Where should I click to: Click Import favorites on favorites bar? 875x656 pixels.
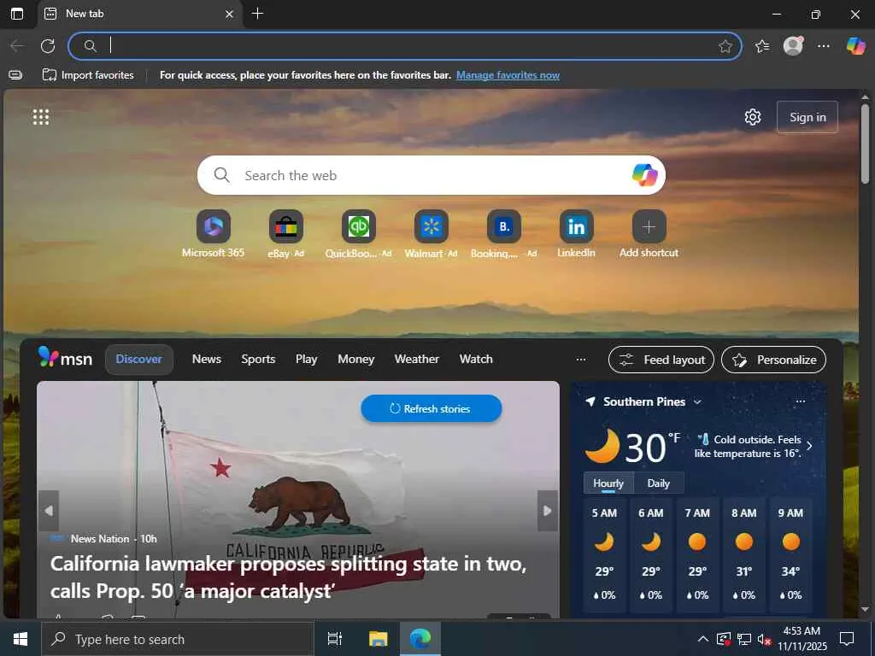coord(88,75)
